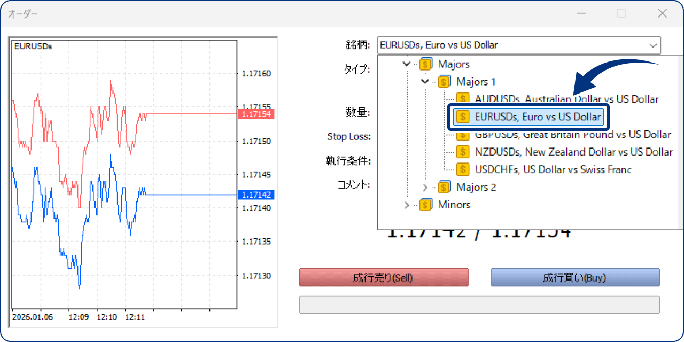Collapse the Majors group chevron
Screen dimensions: 684x342
point(407,64)
